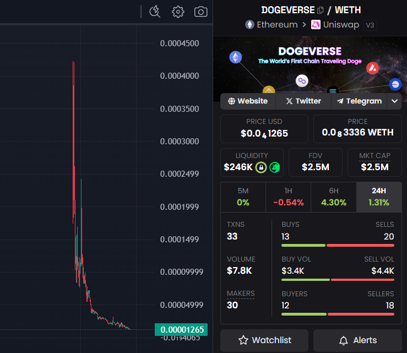Image resolution: width=407 pixels, height=353 pixels.
Task: Click the SELLERS count 18
Action: point(390,306)
